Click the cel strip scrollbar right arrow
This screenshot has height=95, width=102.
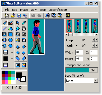point(96,34)
